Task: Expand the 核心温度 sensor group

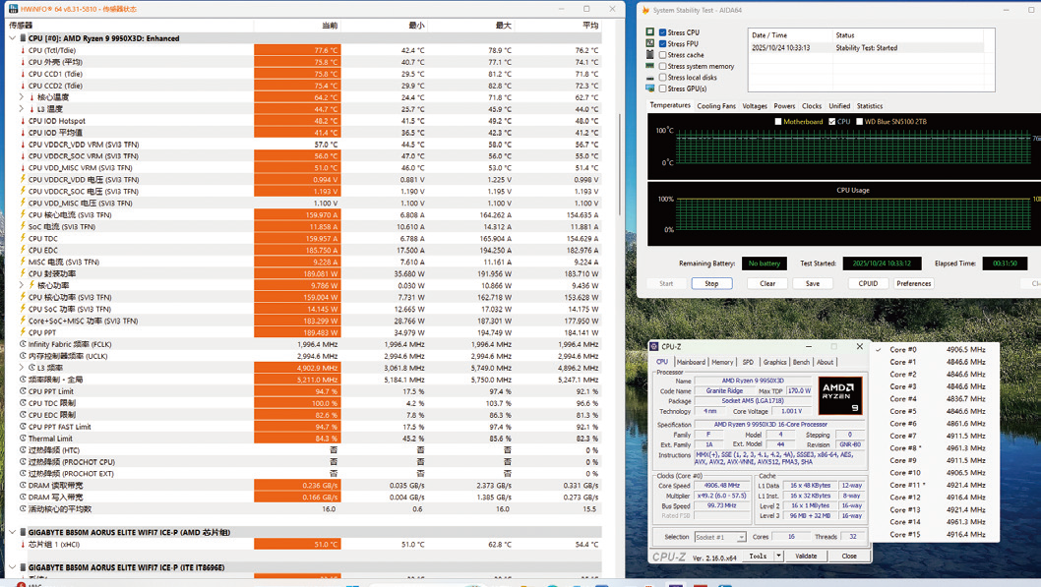Action: click(22, 97)
